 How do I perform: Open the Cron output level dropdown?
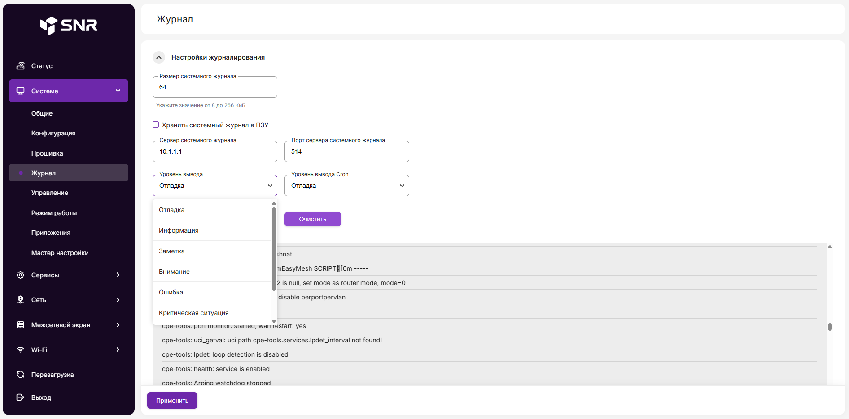[346, 186]
